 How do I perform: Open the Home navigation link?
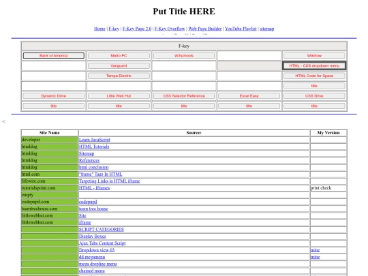click(99, 29)
